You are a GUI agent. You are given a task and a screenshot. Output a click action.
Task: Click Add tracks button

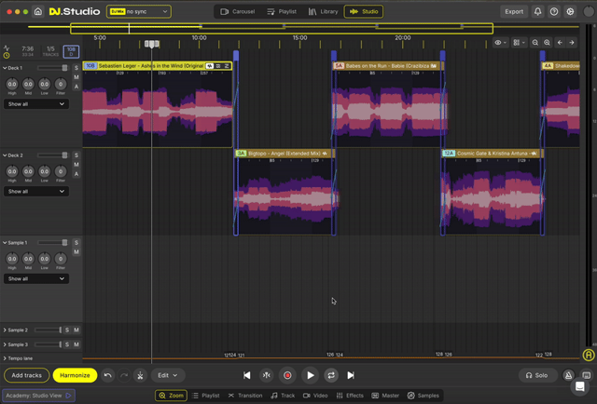point(27,375)
